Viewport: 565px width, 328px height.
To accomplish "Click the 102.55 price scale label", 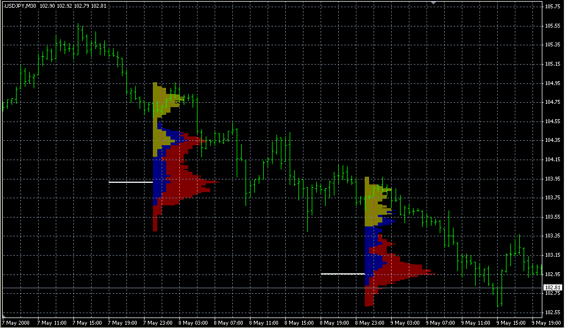I will click(552, 312).
